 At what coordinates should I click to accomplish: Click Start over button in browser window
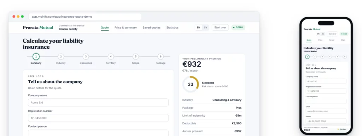(220, 27)
